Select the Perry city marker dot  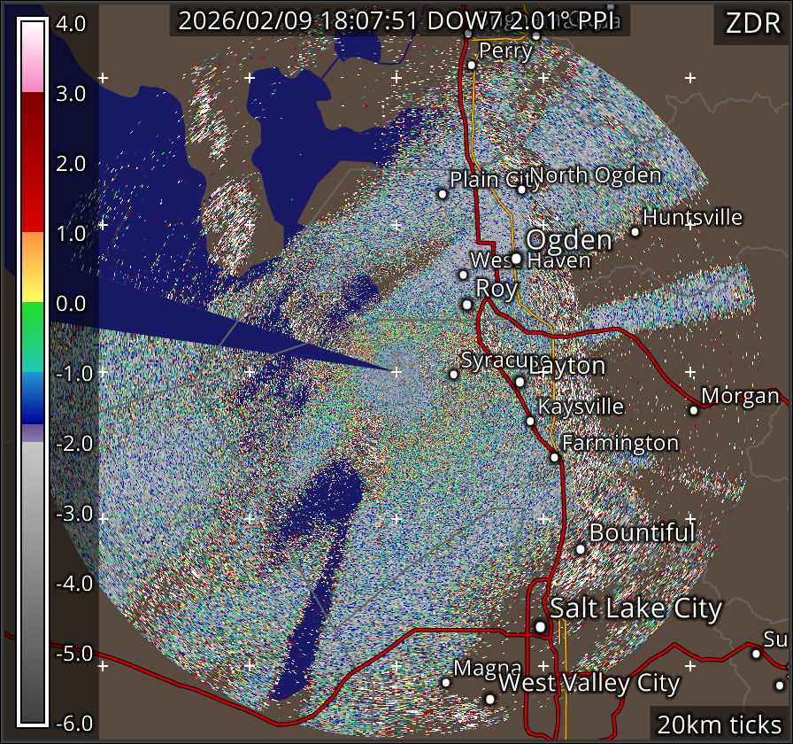click(472, 65)
